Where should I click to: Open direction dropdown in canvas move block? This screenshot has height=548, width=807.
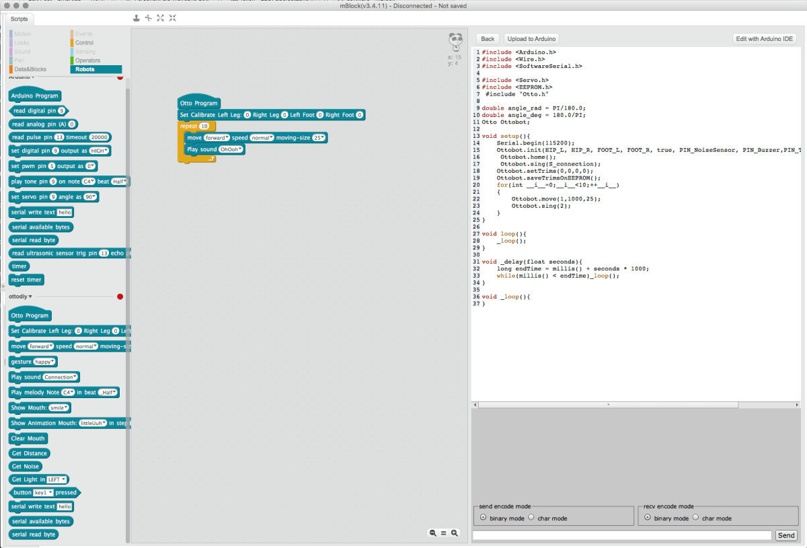[x=217, y=138]
